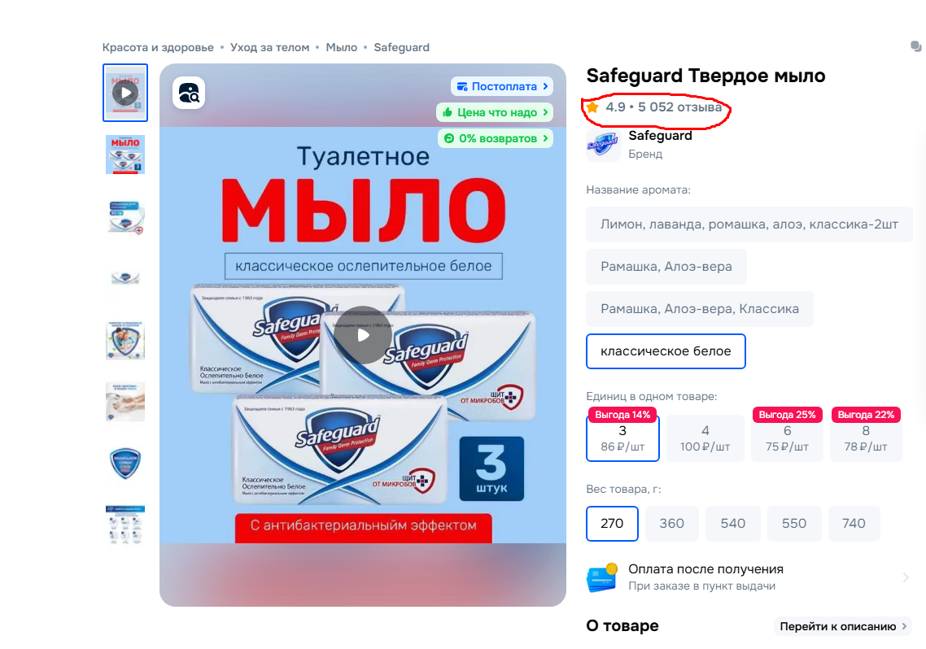Expand Оплата после получения chevron arrow

point(906,577)
